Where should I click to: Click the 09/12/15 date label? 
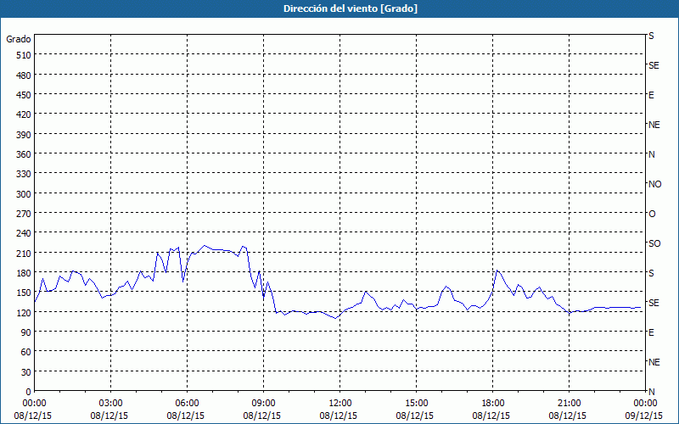pos(644,416)
